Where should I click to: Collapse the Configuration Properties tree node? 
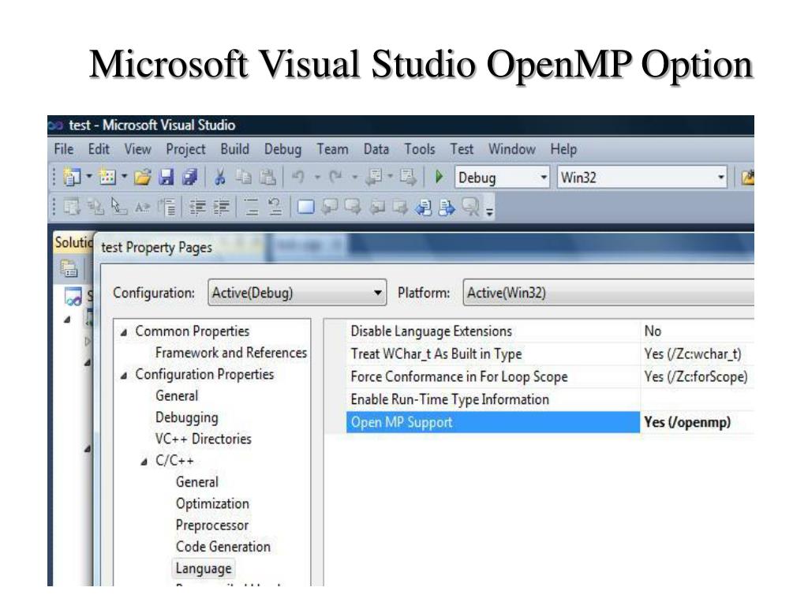[124, 376]
